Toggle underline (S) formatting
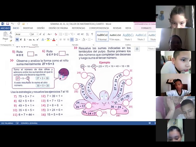The image size is (196, 147). [x=24, y=40]
